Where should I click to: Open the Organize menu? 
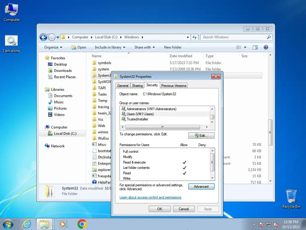point(53,47)
